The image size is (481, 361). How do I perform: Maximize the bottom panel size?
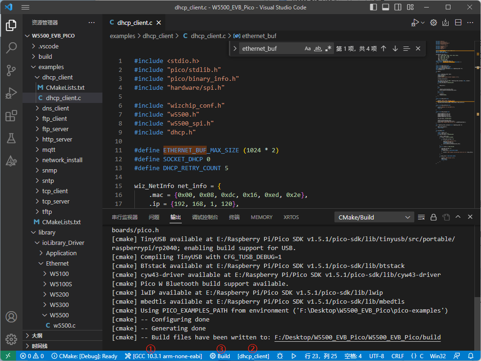458,217
